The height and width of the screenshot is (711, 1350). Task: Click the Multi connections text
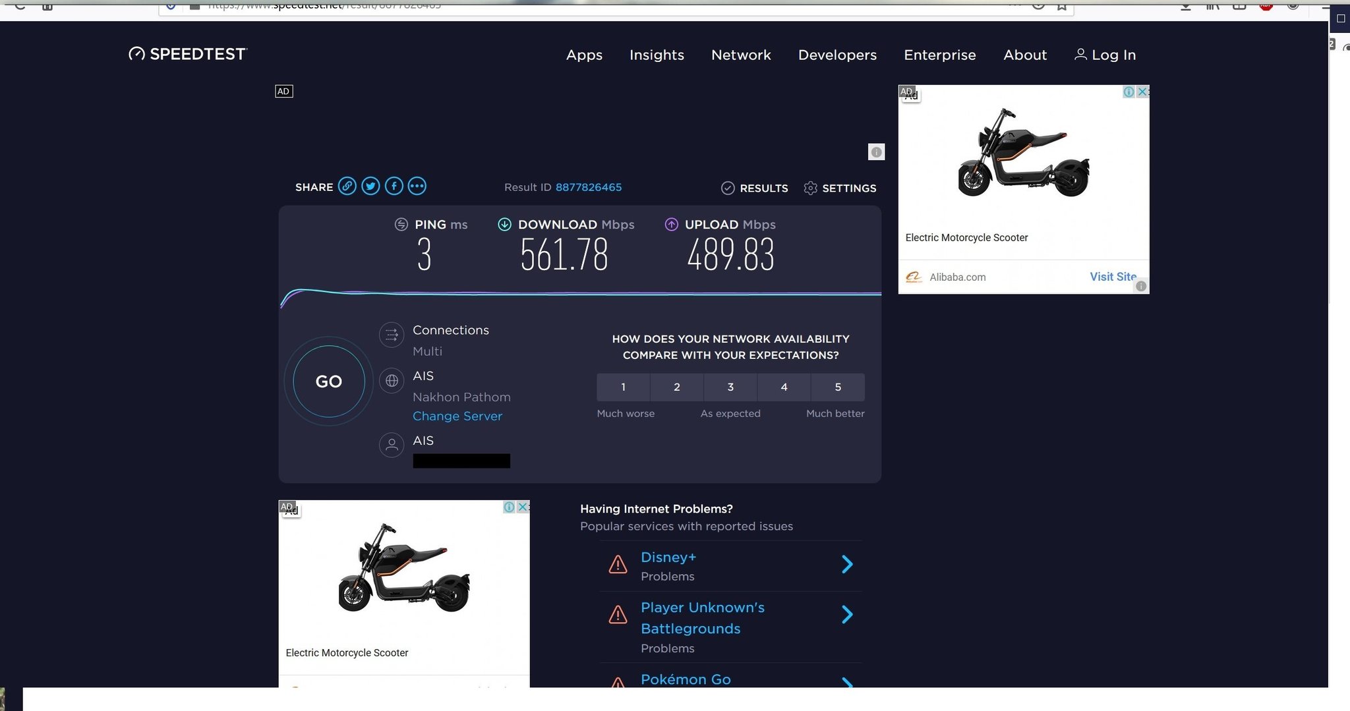pos(427,352)
